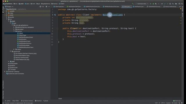186x104 pixels.
Task: Click the Debug bug icon in toolbar
Action: [x=153, y=4]
